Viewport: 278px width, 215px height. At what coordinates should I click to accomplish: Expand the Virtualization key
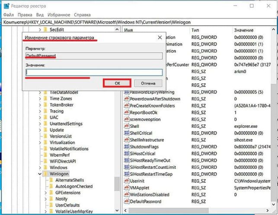(40, 142)
